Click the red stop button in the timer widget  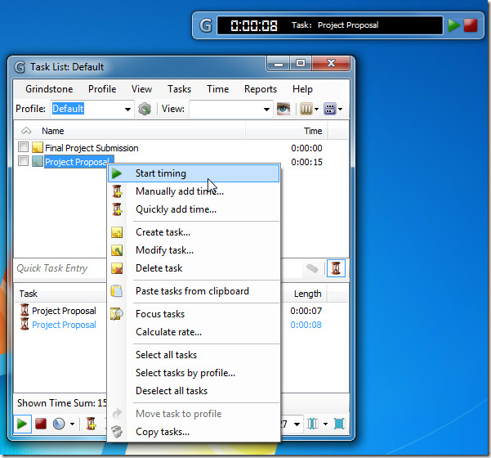tap(471, 25)
